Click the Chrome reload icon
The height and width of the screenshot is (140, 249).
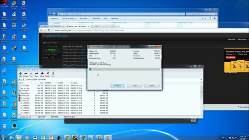coord(49,30)
